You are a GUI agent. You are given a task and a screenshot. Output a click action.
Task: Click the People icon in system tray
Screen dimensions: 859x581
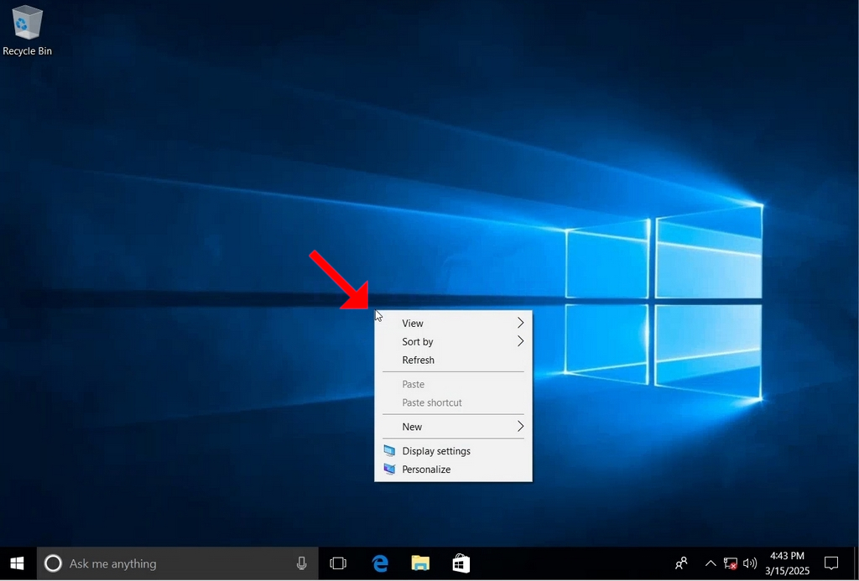(x=681, y=563)
